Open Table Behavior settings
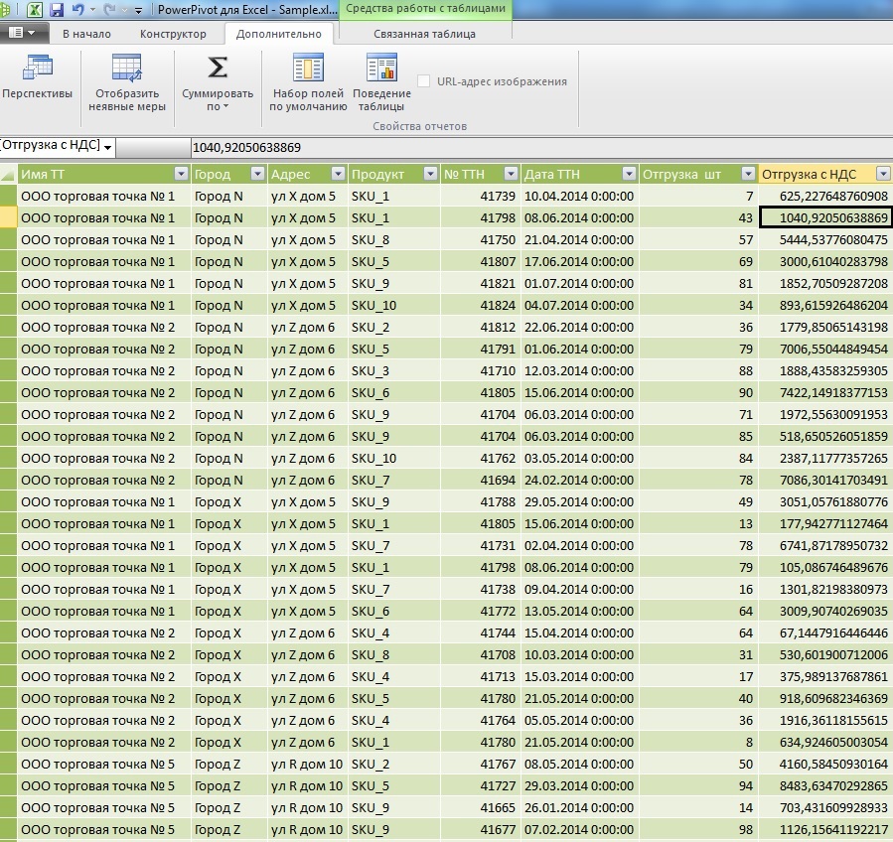This screenshot has width=893, height=842. (x=381, y=84)
